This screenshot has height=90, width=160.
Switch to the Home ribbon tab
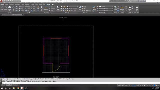pyautogui.click(x=2, y=4)
